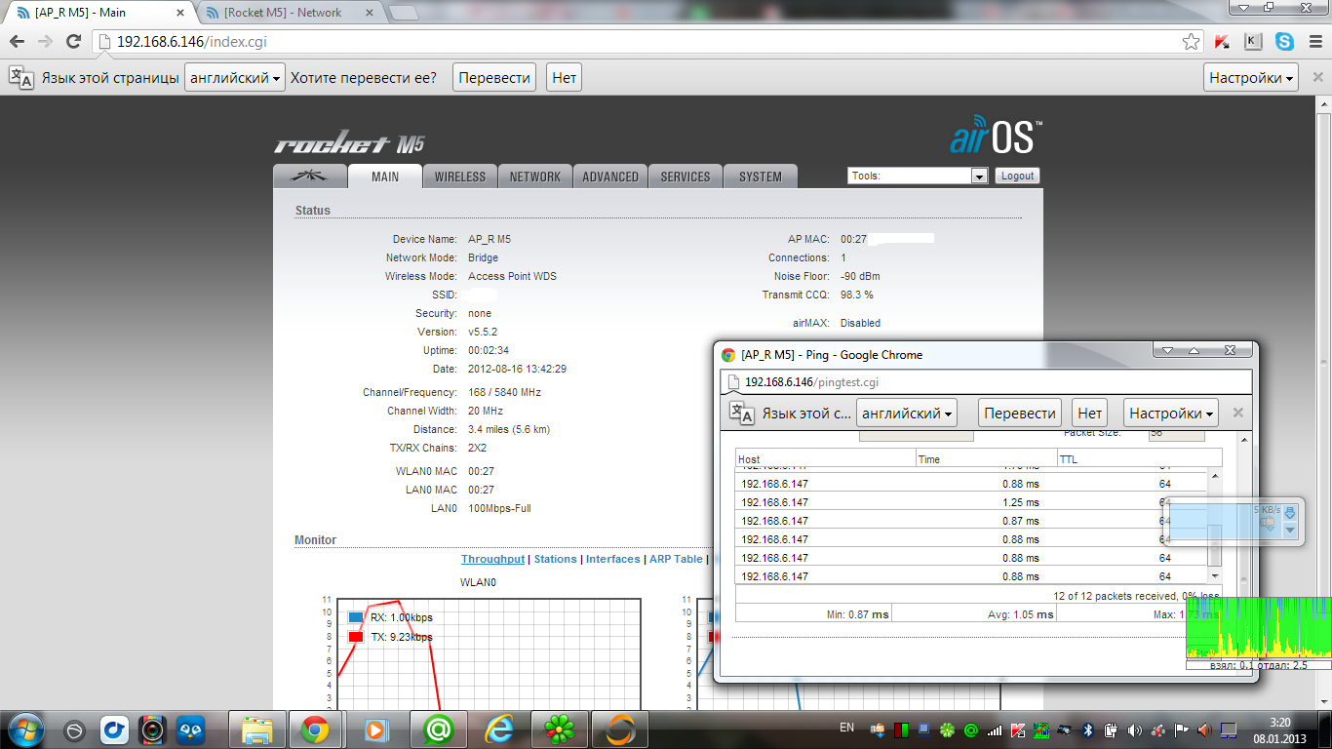
Task: Open Chrome's hamburger menu
Action: tap(1314, 42)
